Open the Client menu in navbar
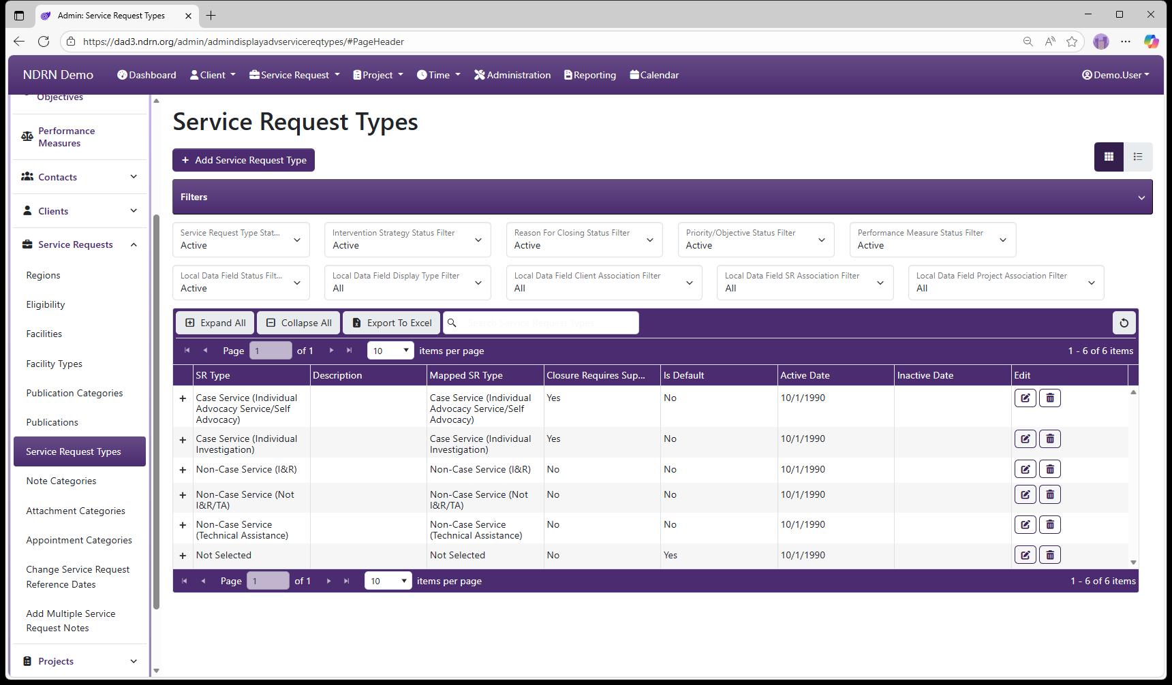This screenshot has height=685, width=1172. pos(213,75)
